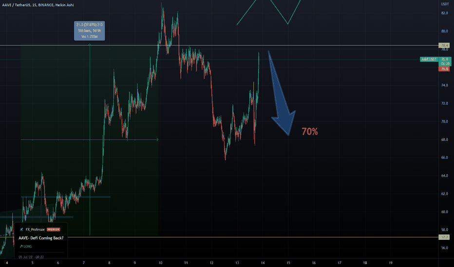Click the 58.0 price axis label
The height and width of the screenshot is (267, 454).
[x=444, y=230]
